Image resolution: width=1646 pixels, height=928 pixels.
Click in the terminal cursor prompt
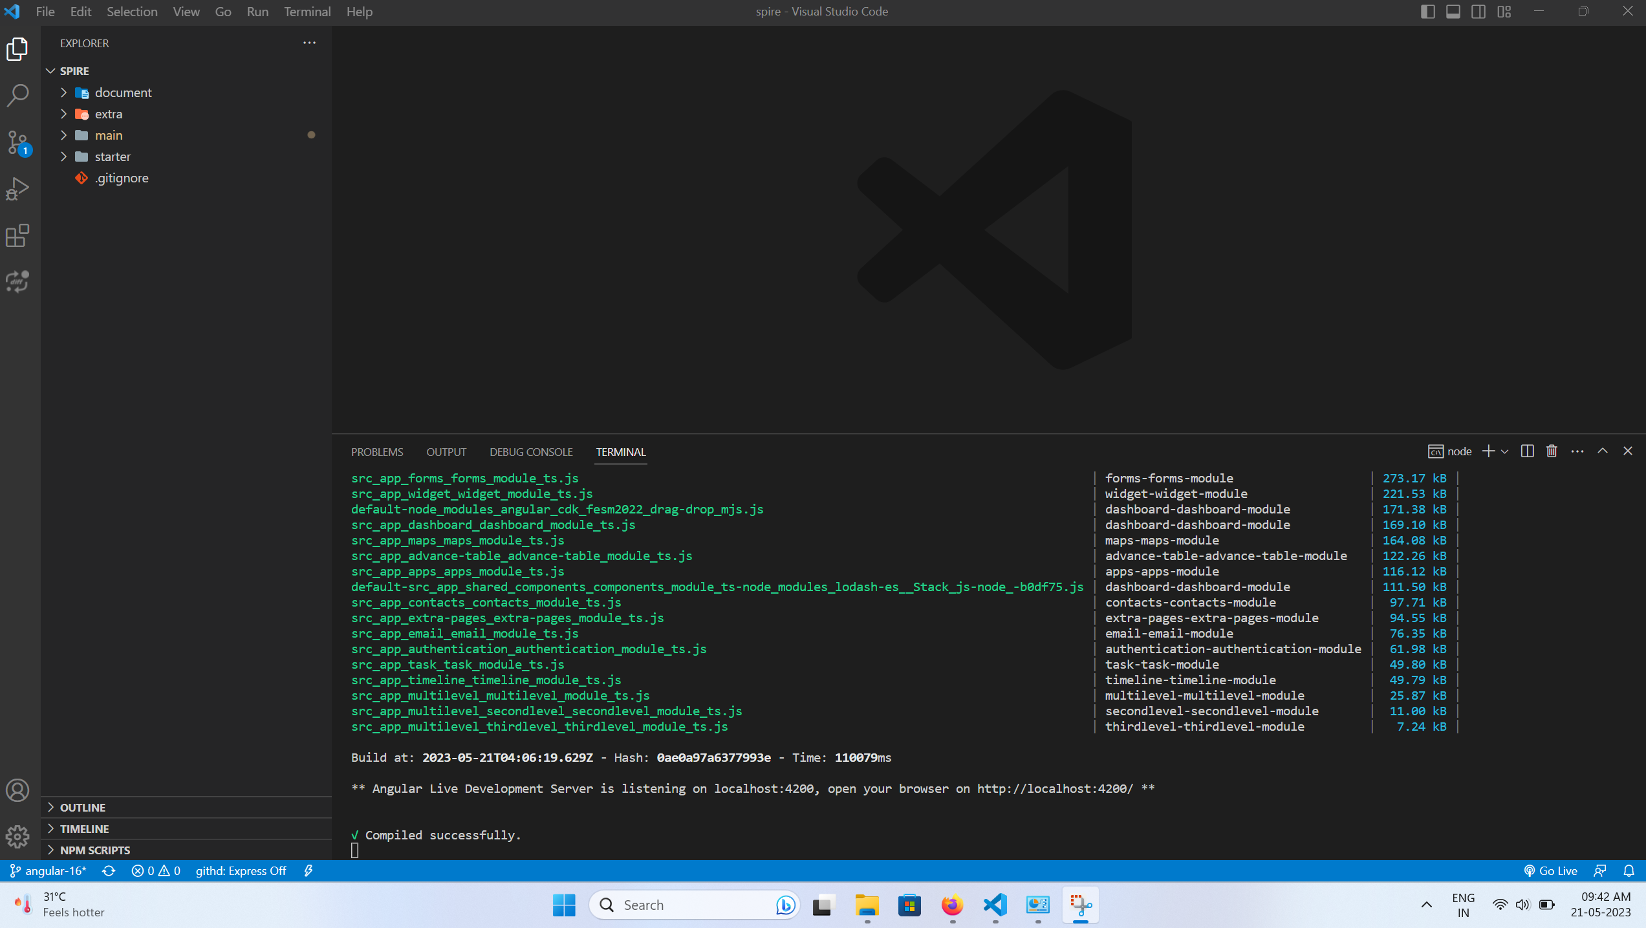tap(354, 850)
